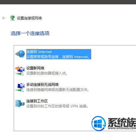Image resolution: width=136 pixels, height=132 pixels.
Task: Click the 设置连接或网络 window title text
Action: click(x=29, y=18)
